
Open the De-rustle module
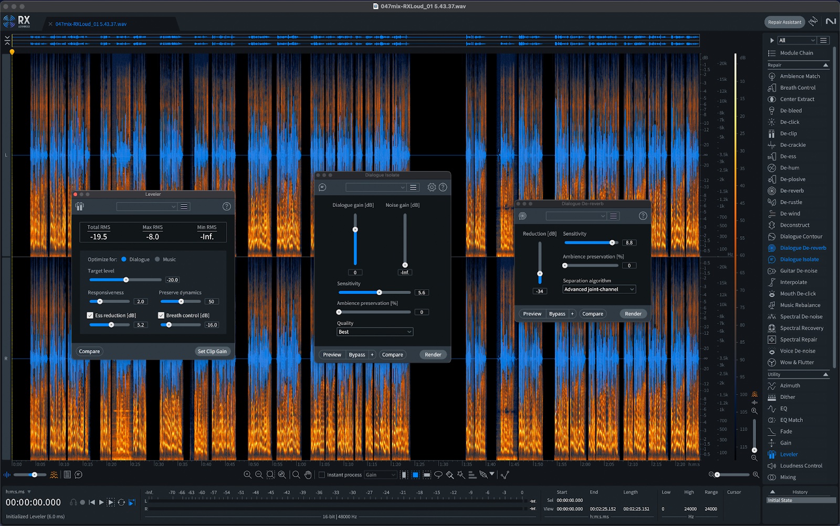pyautogui.click(x=791, y=202)
